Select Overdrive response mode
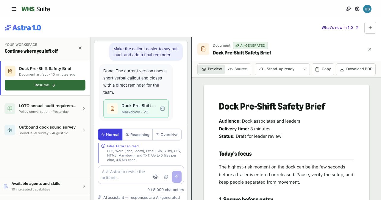This screenshot has width=381, height=200. point(167,135)
